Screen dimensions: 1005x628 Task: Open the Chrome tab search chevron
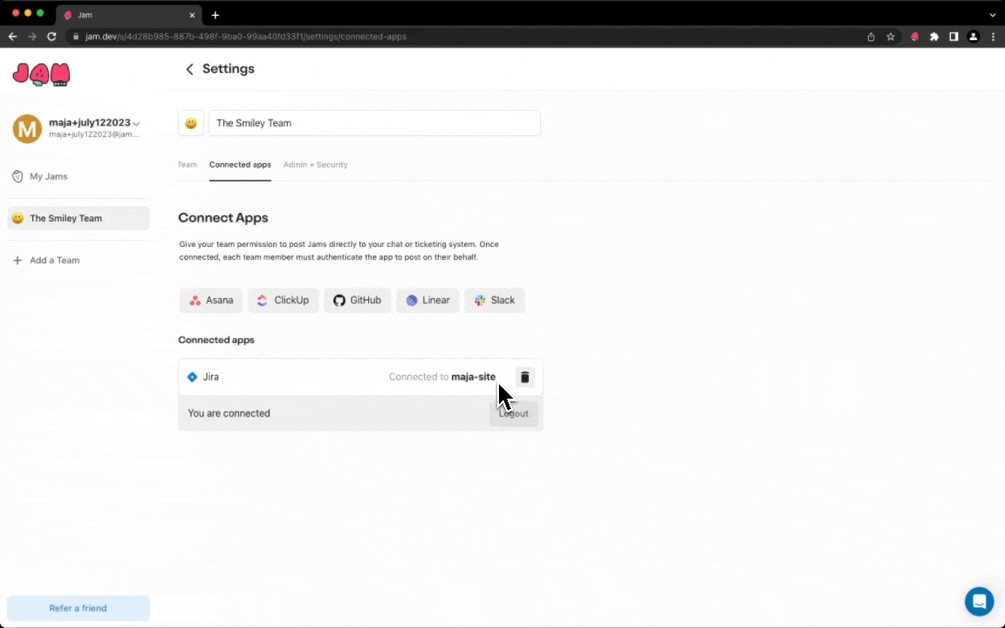[993, 15]
